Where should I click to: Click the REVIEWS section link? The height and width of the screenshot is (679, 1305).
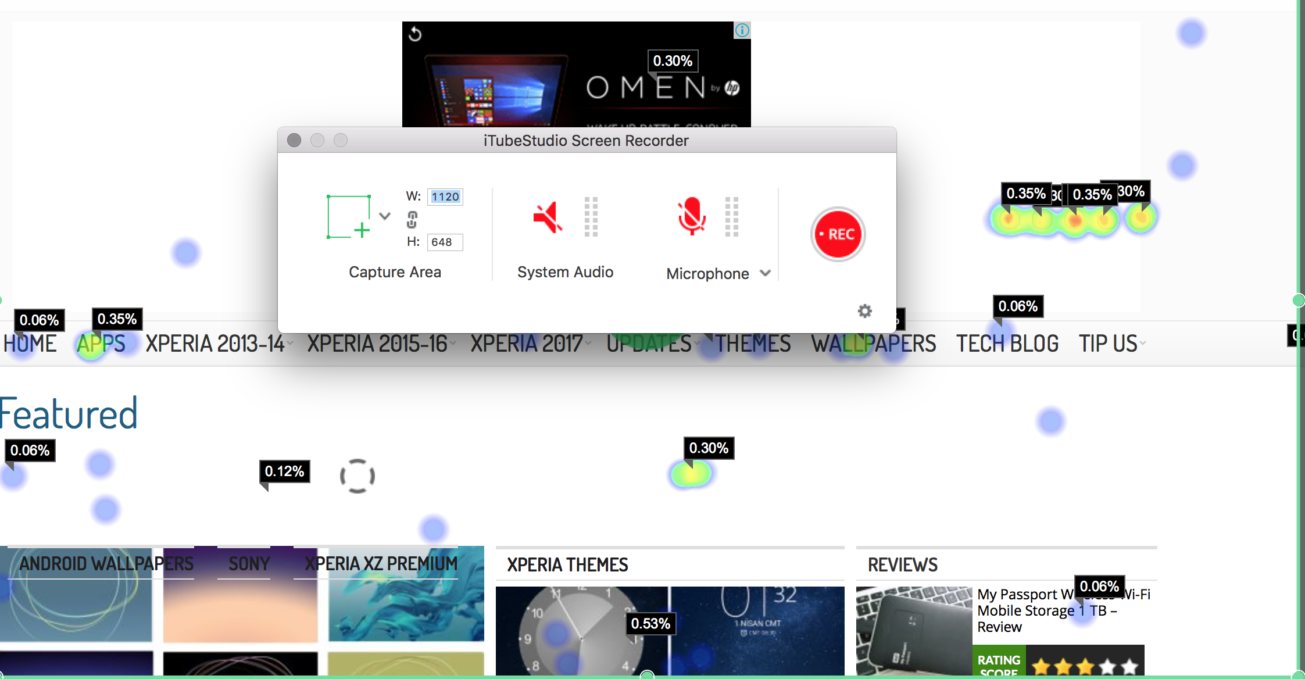point(903,564)
